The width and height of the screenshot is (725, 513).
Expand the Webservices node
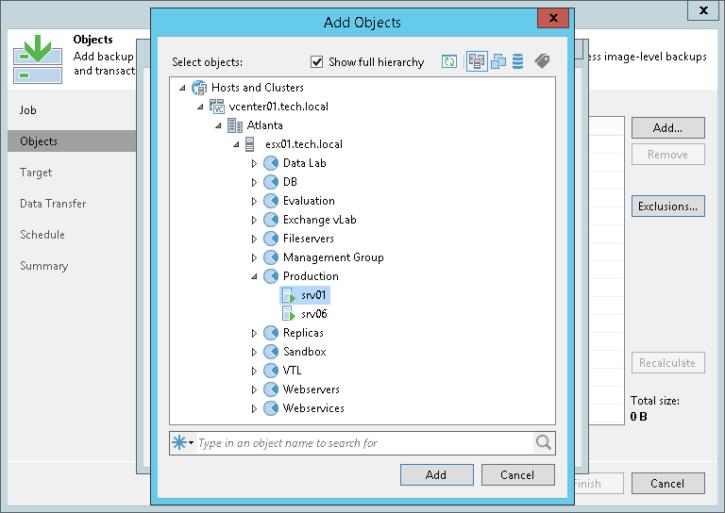point(254,408)
